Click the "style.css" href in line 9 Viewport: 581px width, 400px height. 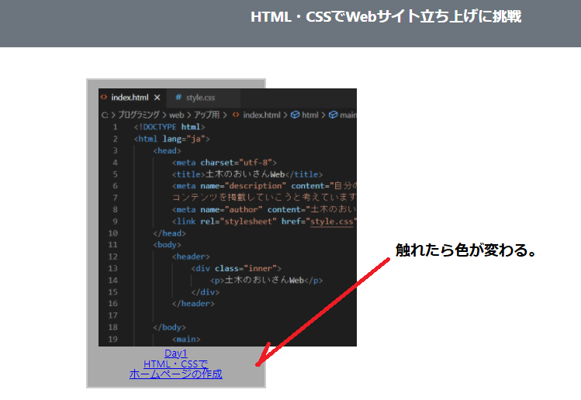[332, 222]
